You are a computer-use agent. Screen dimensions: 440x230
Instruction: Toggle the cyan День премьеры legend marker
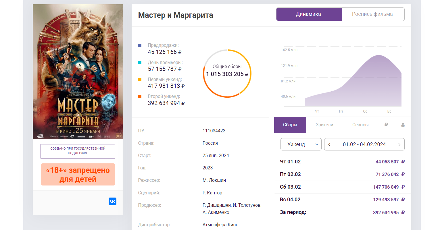140,62
